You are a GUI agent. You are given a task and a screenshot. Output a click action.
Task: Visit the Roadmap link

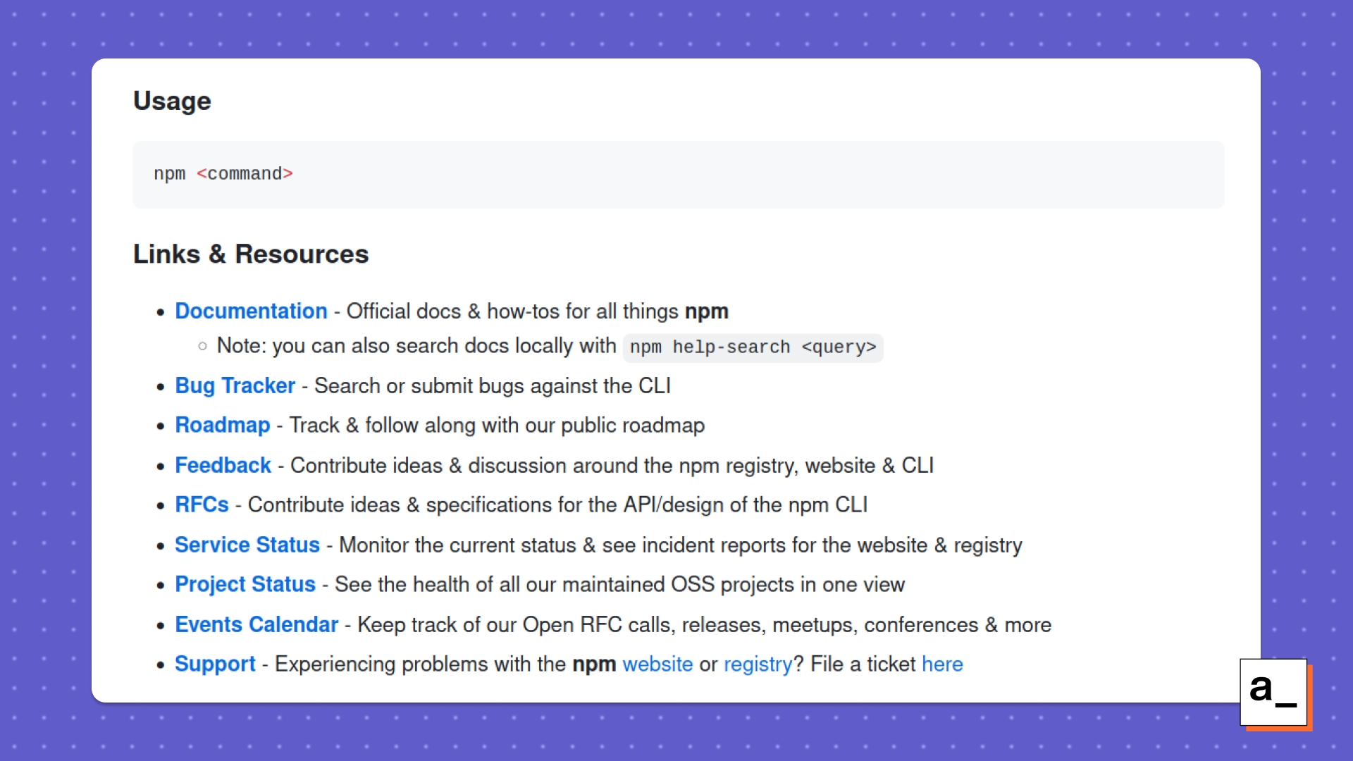[222, 425]
